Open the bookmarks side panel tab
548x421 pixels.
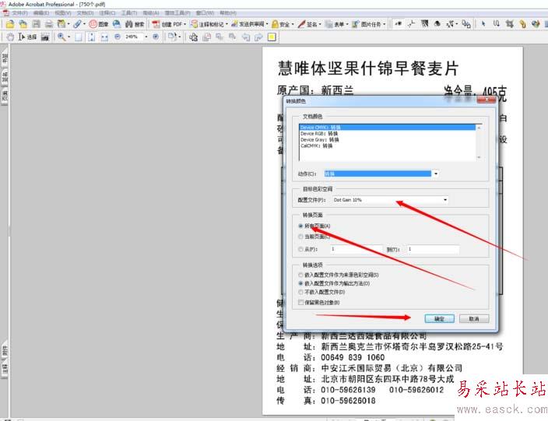[5, 57]
